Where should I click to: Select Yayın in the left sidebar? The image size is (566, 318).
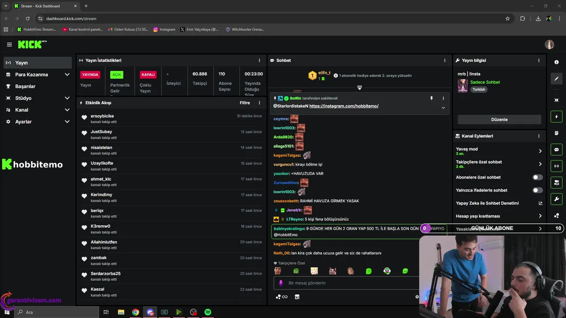[x=38, y=63]
